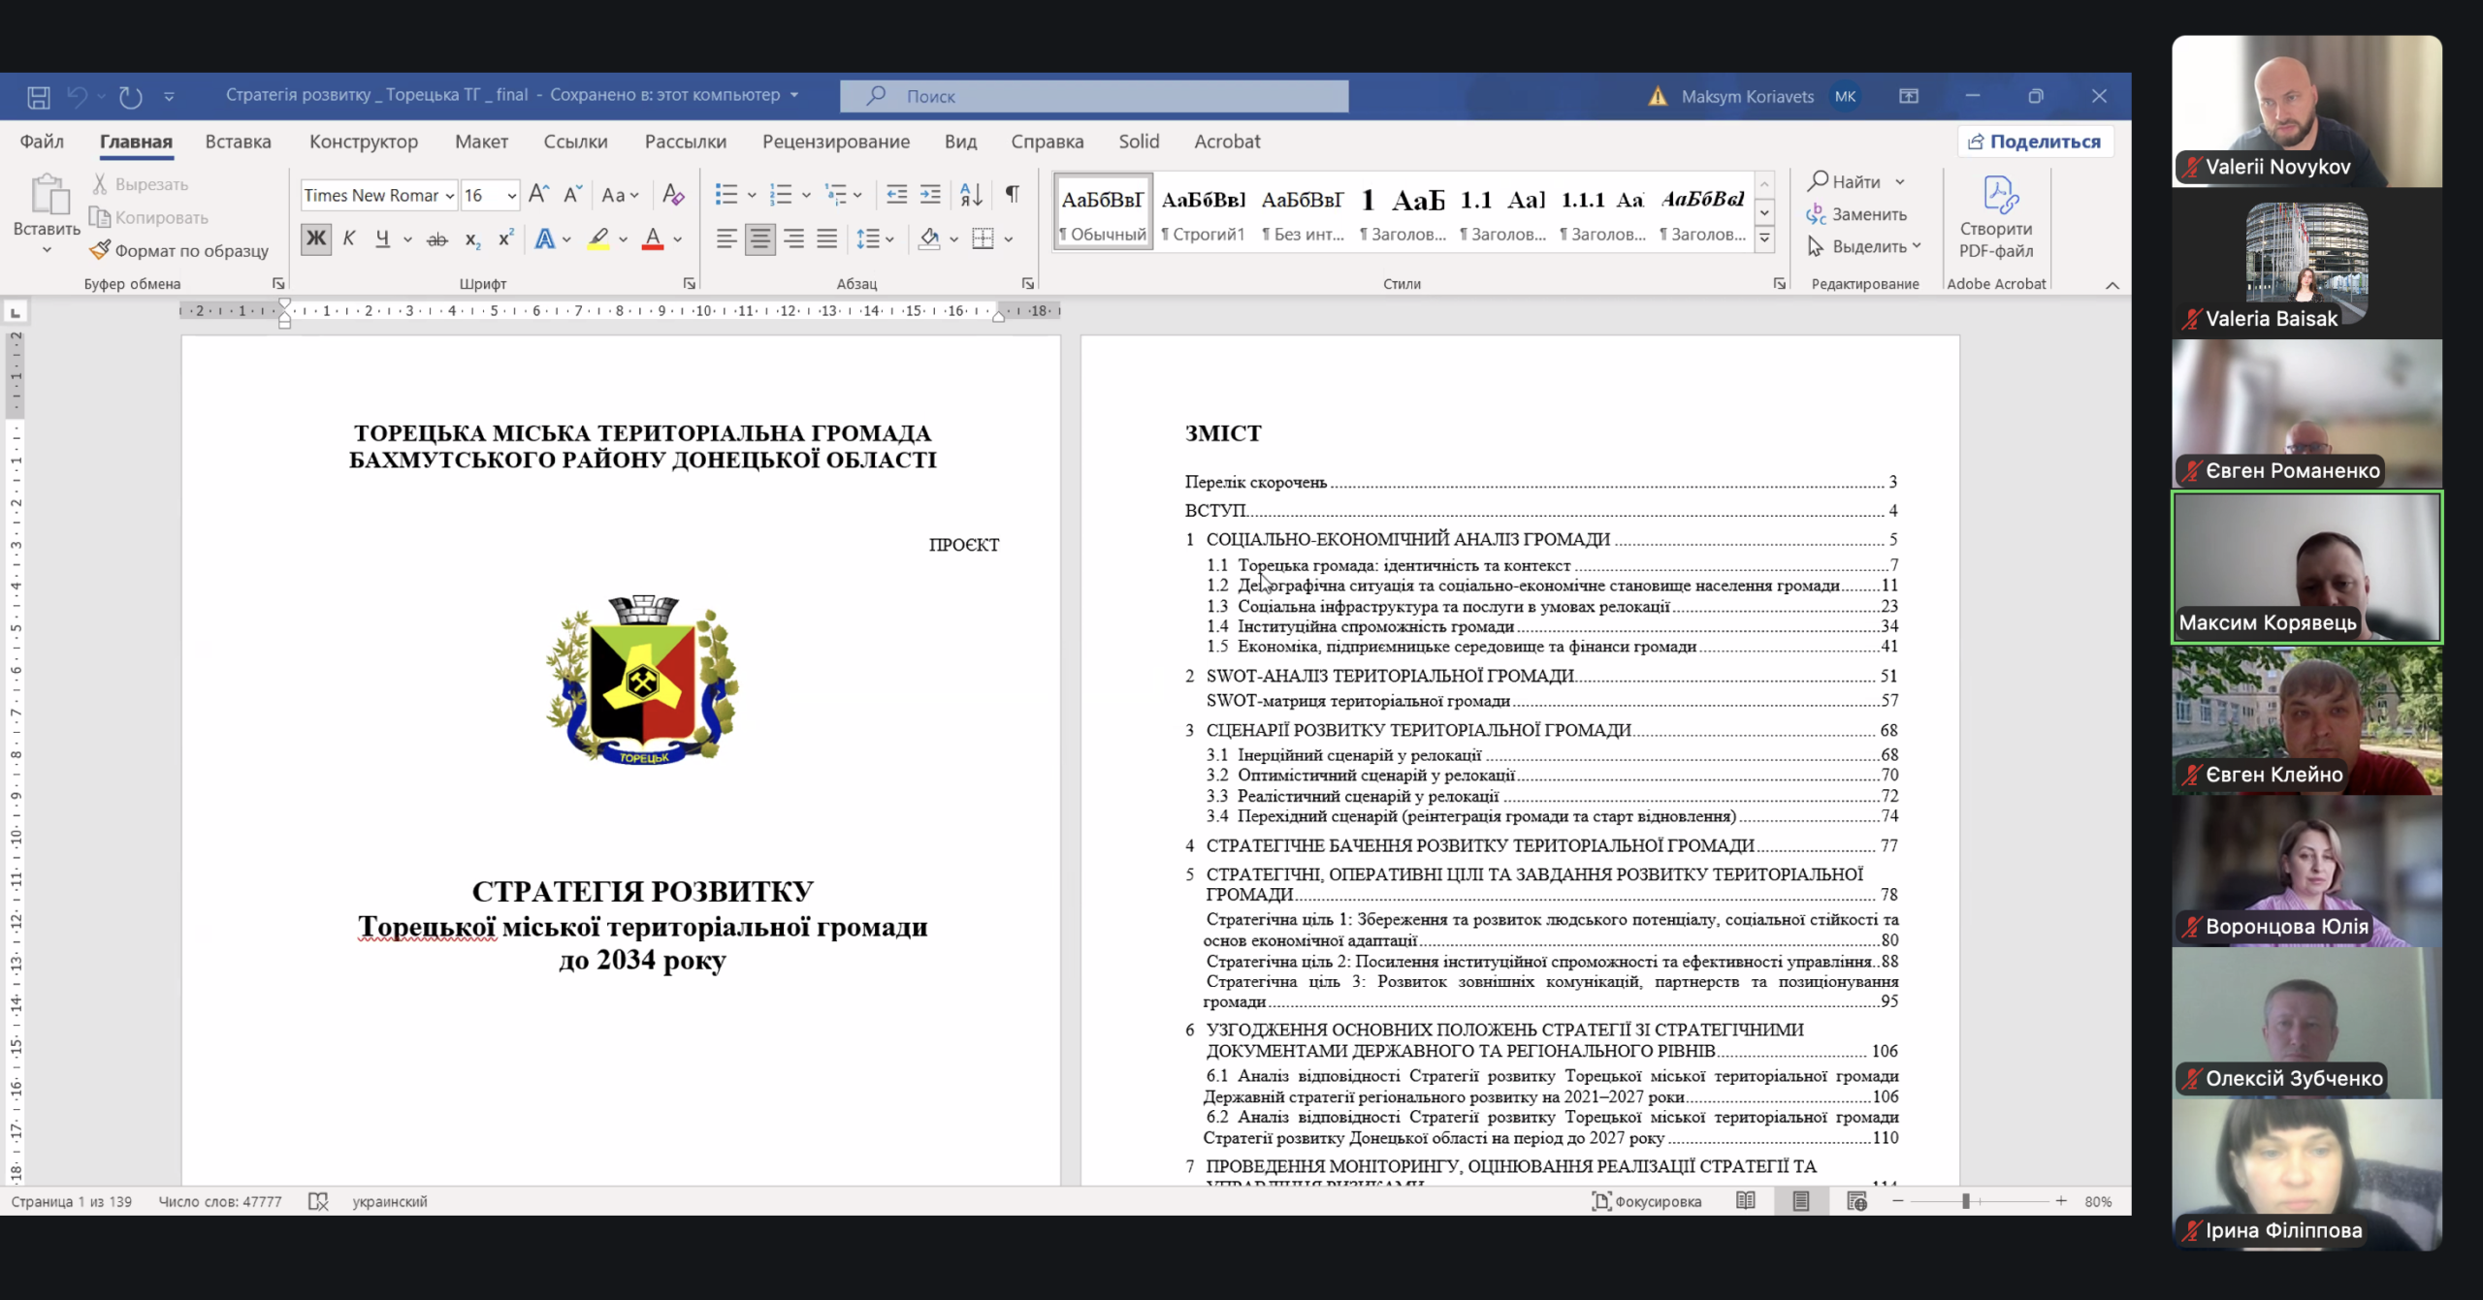Image resolution: width=2483 pixels, height=1300 pixels.
Task: Clear all formatting with the eraser icon
Action: [673, 195]
